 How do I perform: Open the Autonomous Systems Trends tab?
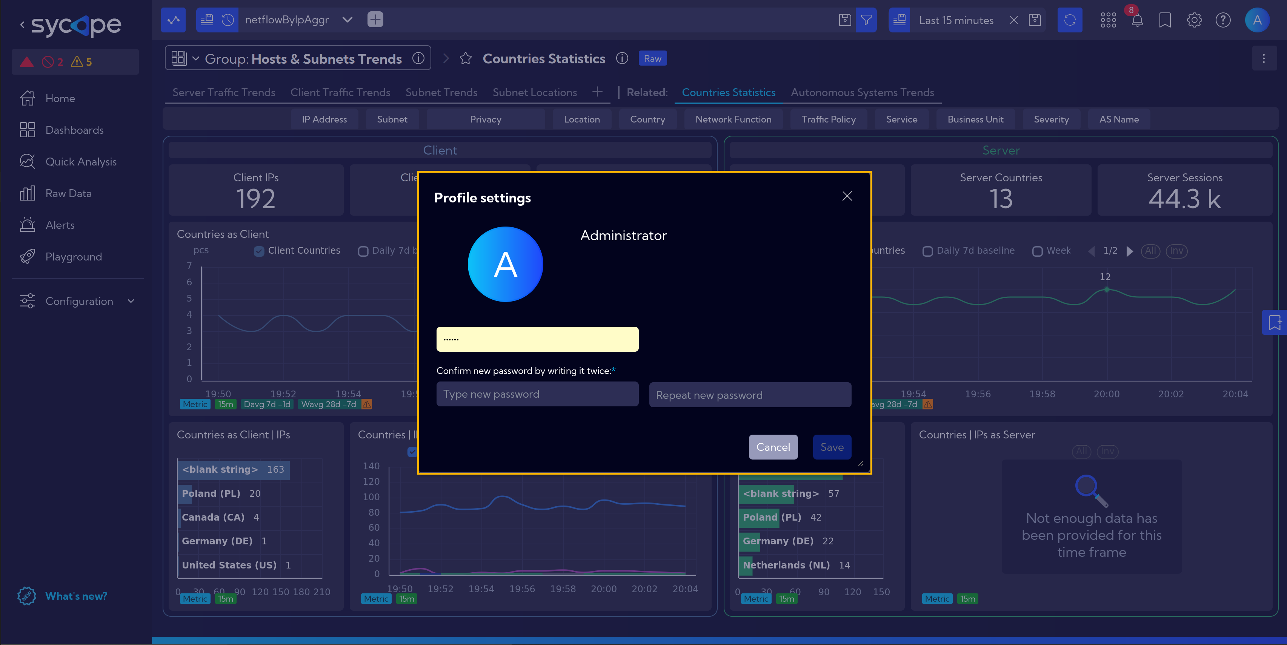pyautogui.click(x=862, y=92)
